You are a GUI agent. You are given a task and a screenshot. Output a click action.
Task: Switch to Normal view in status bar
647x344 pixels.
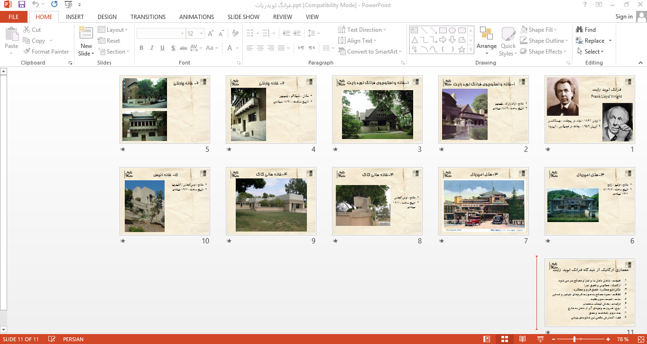pos(487,339)
